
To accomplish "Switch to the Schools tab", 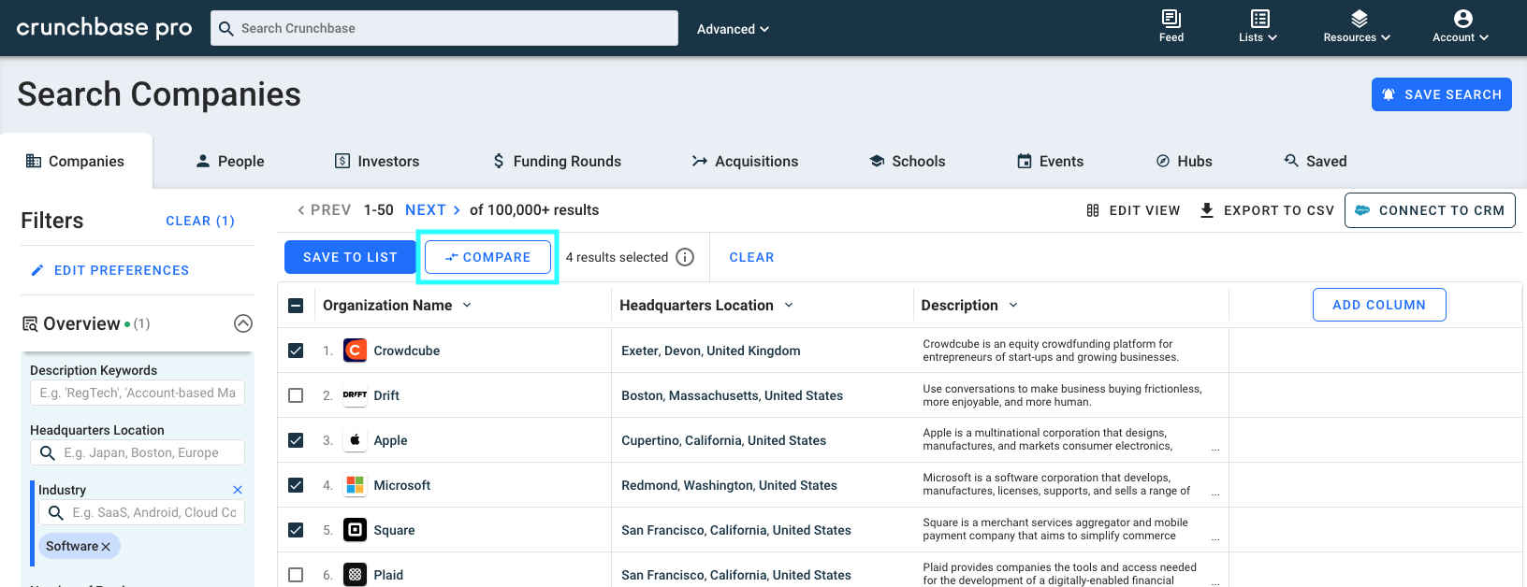I will (x=908, y=161).
